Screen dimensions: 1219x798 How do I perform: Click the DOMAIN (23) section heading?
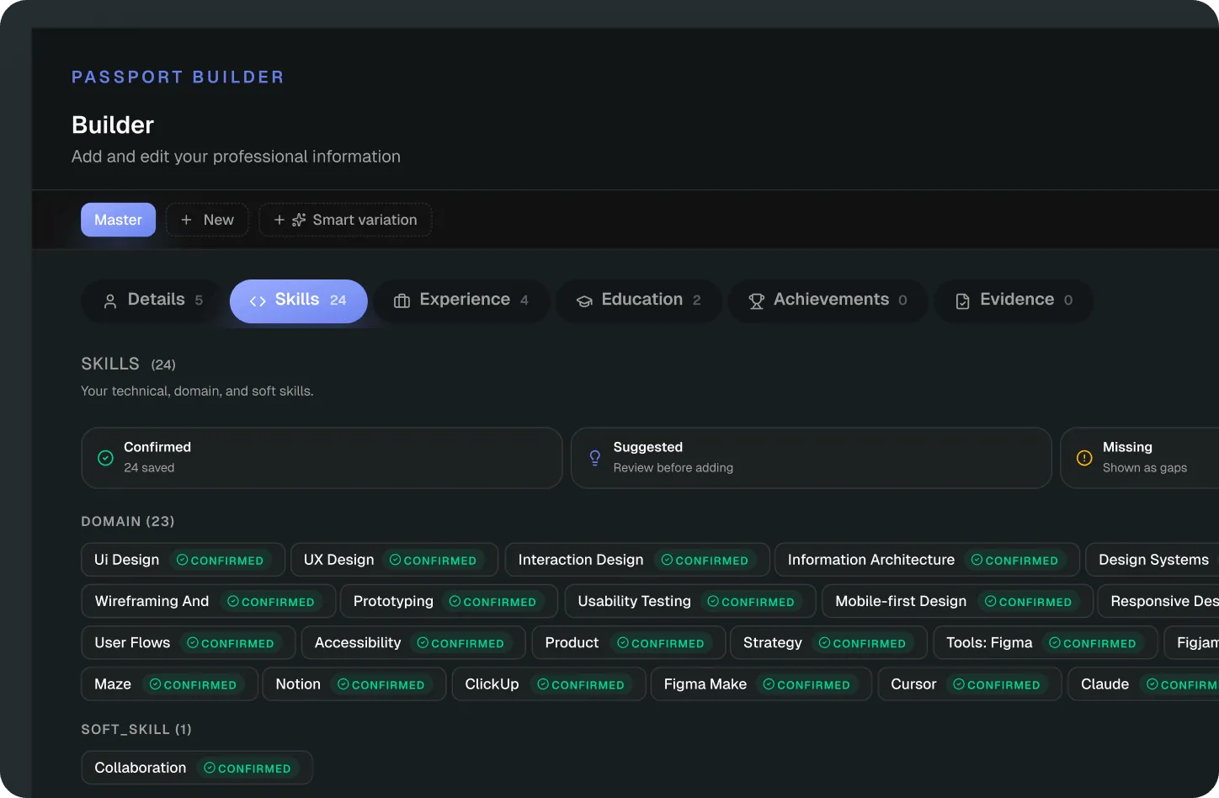(128, 521)
